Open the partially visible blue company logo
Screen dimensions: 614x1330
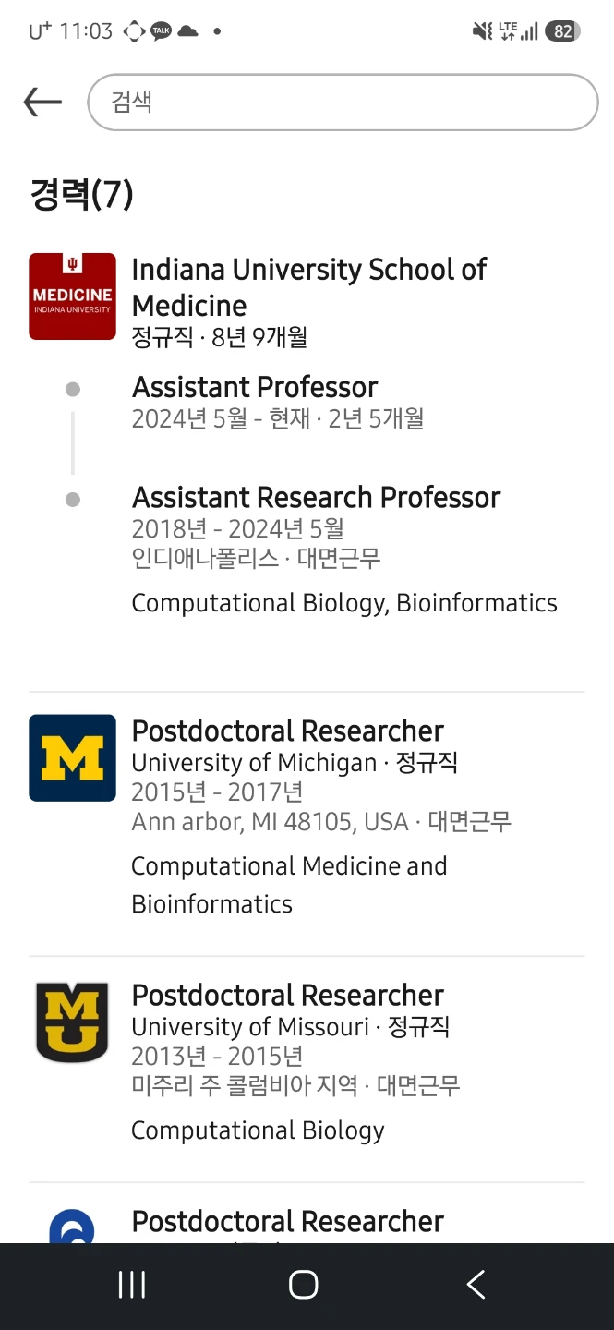72,1226
